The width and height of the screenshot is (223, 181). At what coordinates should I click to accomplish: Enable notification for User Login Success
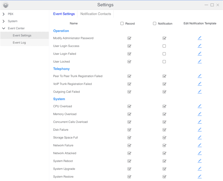pyautogui.click(x=164, y=46)
